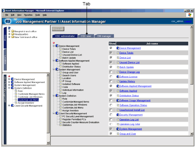Click the Bangkok branch office folder icon

(13, 31)
